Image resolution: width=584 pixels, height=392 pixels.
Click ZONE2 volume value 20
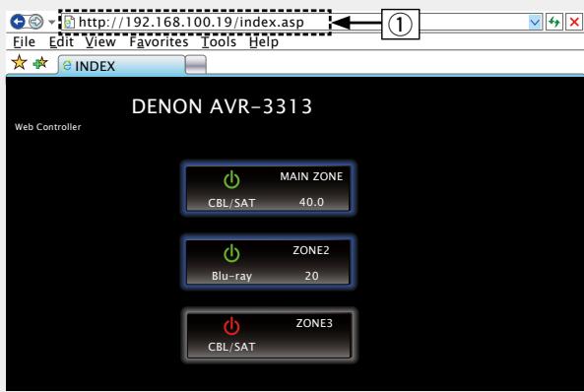[312, 276]
